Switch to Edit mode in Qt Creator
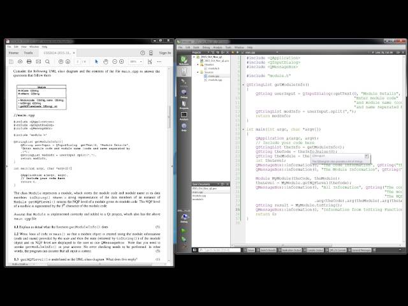 tap(184, 71)
